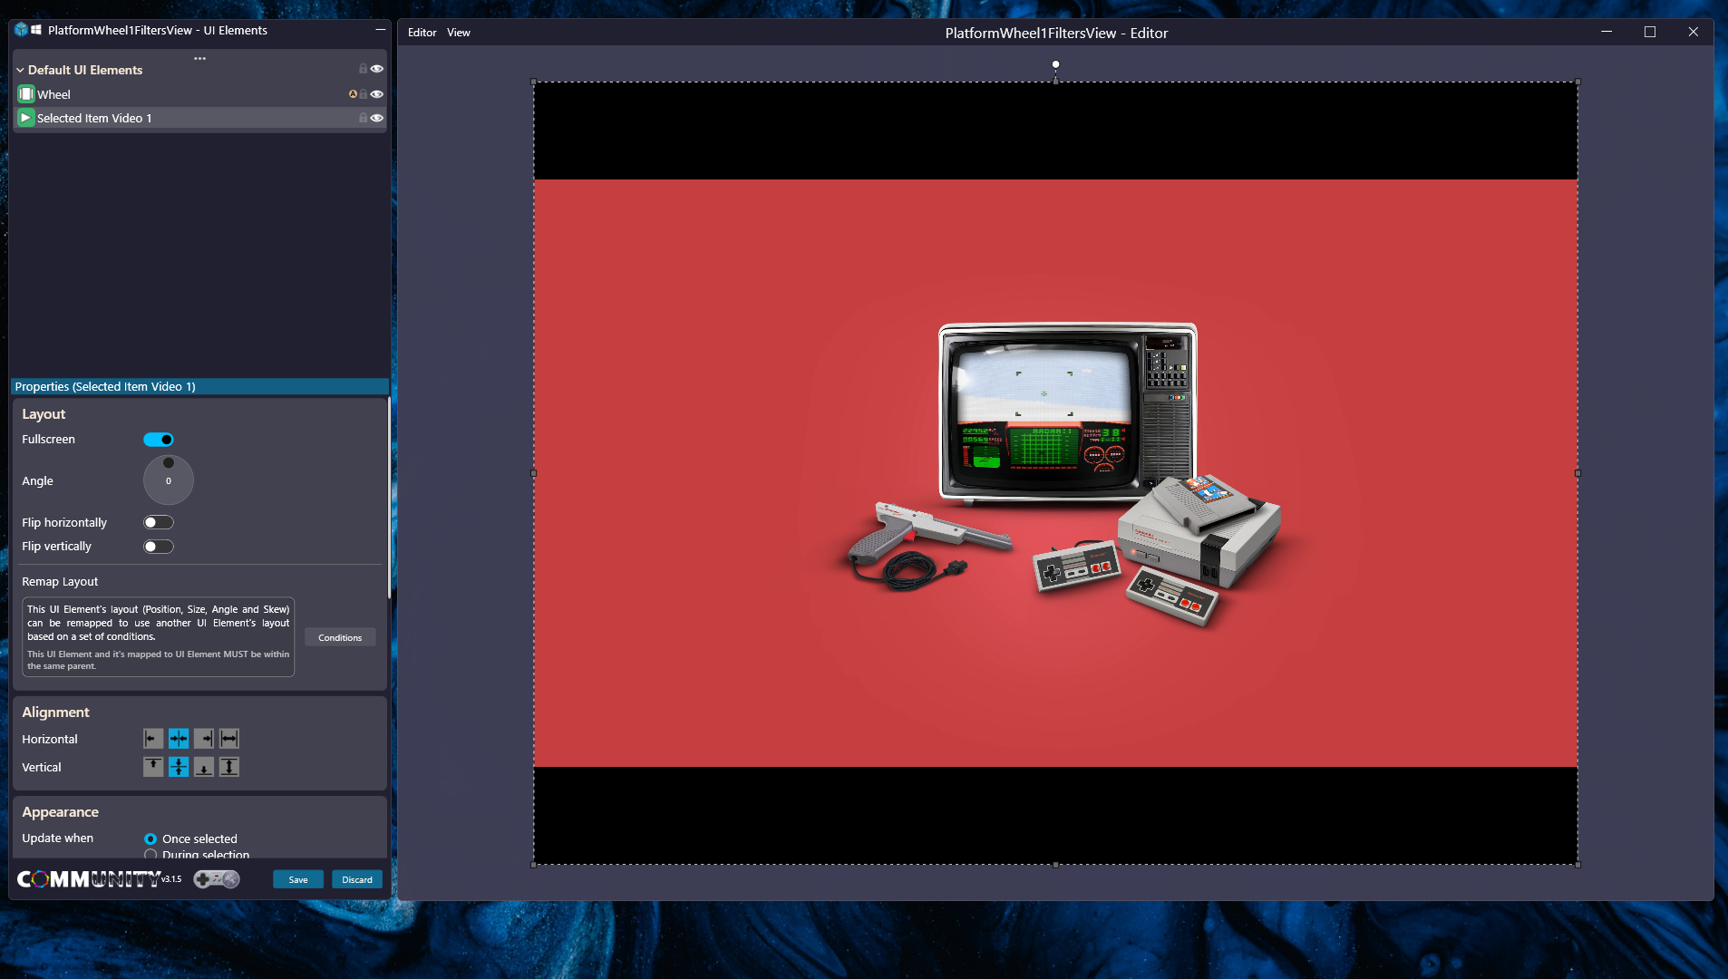Hide the Default UI Elements group
Image resolution: width=1728 pixels, height=979 pixels.
(377, 69)
